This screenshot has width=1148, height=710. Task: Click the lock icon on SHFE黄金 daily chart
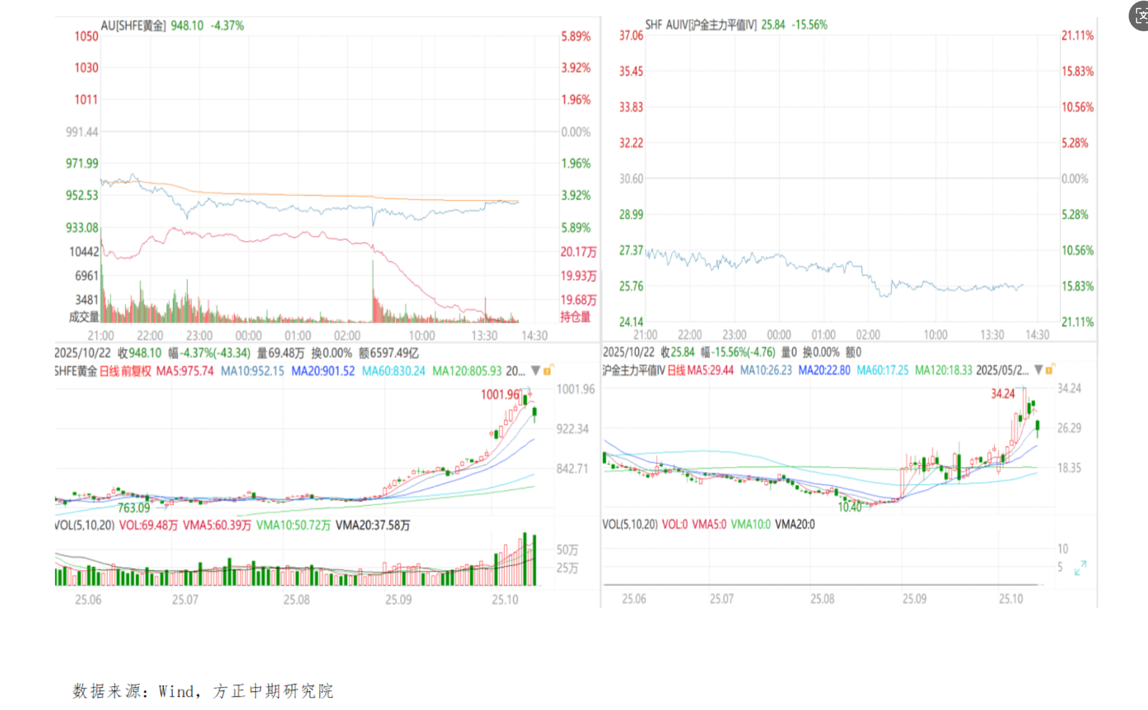tap(548, 371)
